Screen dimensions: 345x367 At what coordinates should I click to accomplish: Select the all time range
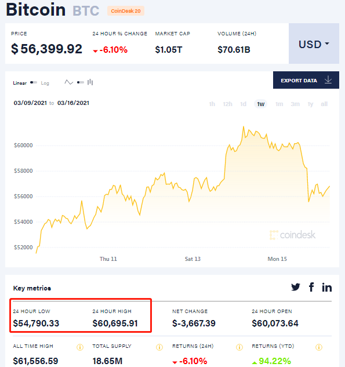tap(324, 104)
